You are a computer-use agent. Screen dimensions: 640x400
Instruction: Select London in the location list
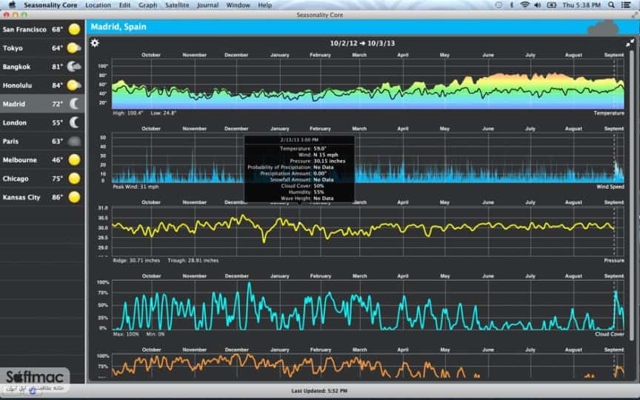point(42,122)
